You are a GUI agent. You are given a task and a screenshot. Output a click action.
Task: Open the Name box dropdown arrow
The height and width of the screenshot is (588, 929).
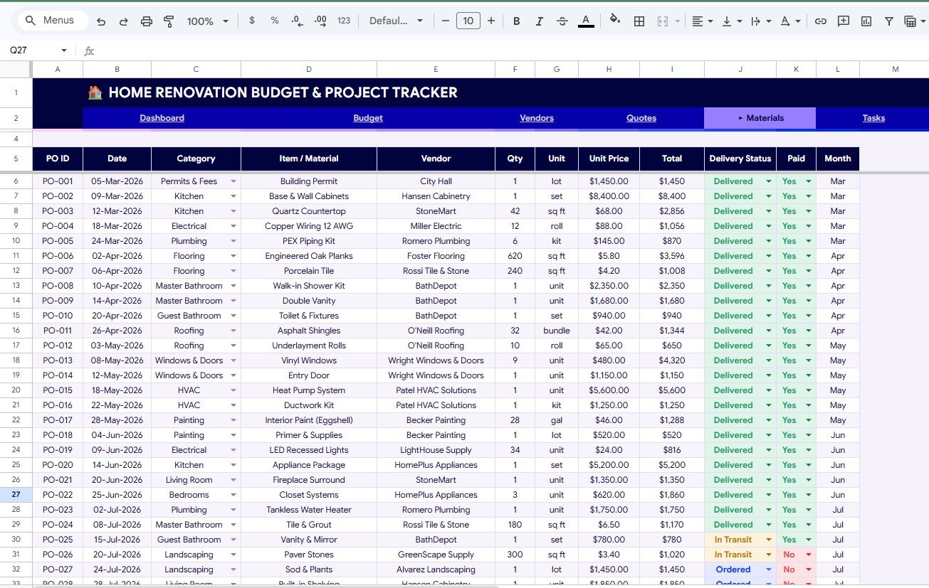(x=63, y=50)
